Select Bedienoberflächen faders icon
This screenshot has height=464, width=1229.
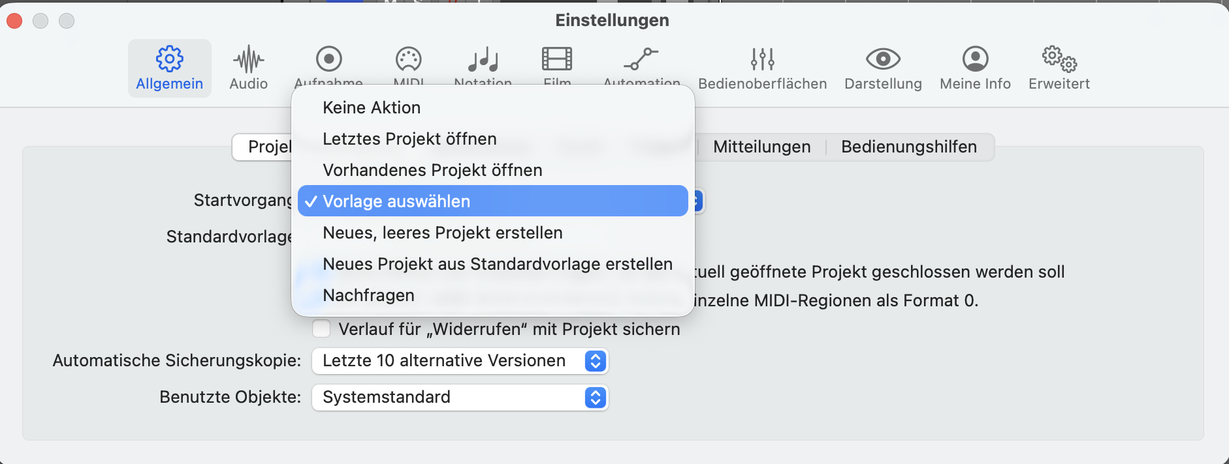[762, 59]
